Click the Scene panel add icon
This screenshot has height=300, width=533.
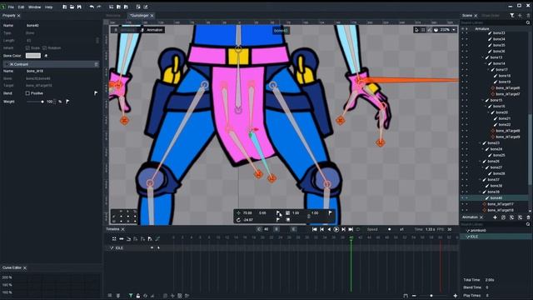coord(520,16)
